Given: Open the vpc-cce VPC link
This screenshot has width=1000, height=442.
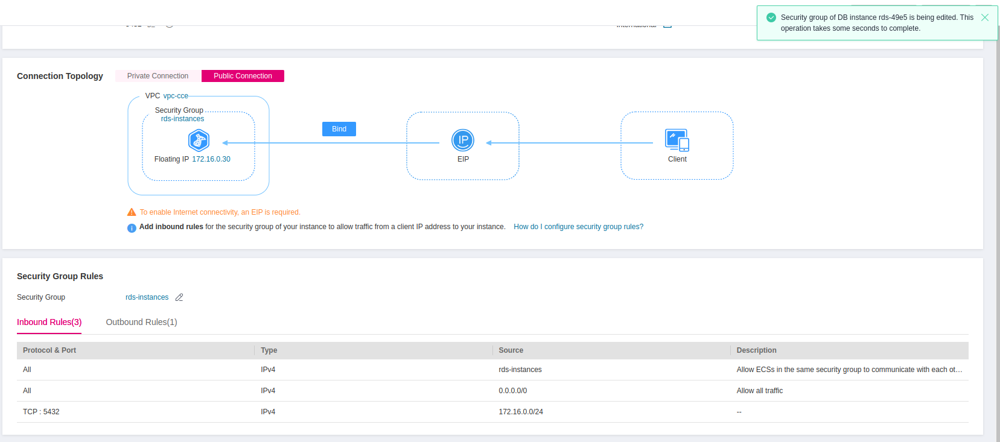Looking at the screenshot, I should point(176,96).
